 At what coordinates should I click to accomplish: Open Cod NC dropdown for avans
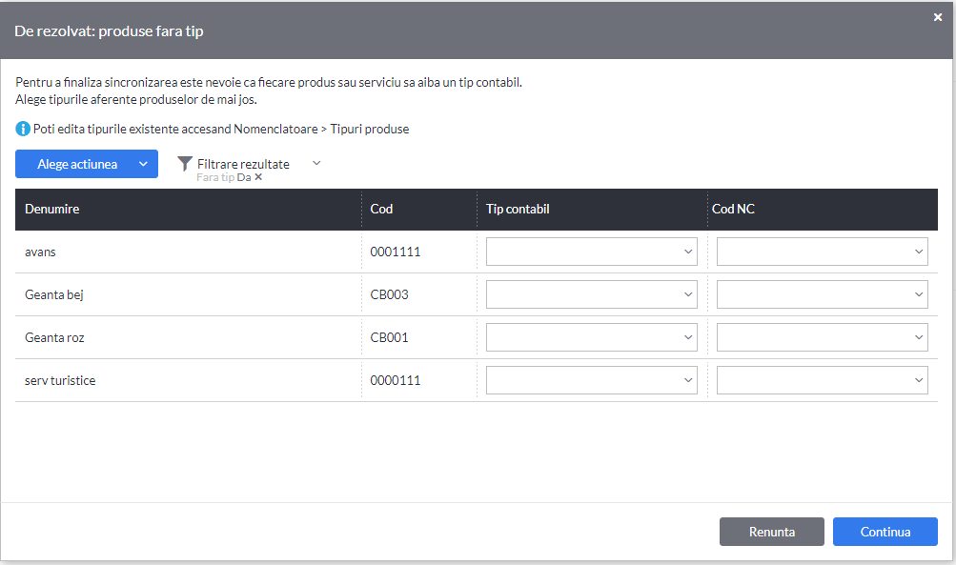pos(822,252)
